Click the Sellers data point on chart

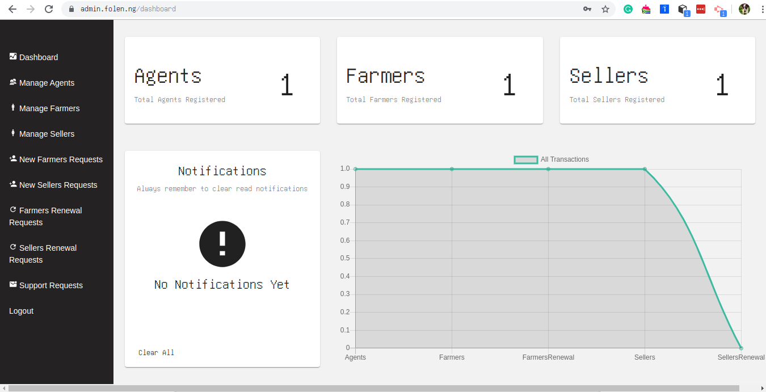click(x=645, y=169)
